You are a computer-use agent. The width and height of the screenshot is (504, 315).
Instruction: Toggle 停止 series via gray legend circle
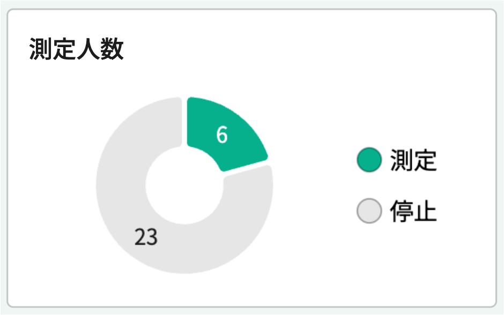click(369, 211)
